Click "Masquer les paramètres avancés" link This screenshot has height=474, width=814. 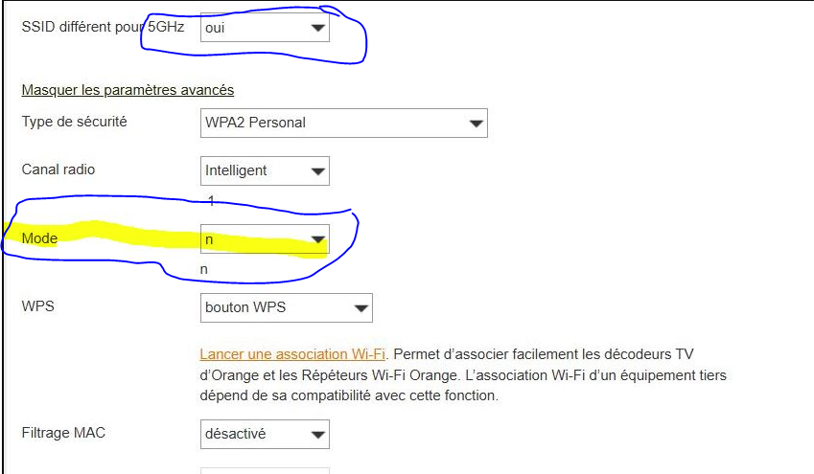(x=128, y=90)
